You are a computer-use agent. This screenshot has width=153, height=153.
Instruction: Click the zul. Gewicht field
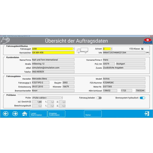tap(37, 102)
